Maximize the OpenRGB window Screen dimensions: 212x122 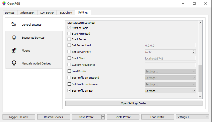pyautogui.click(x=194, y=3)
